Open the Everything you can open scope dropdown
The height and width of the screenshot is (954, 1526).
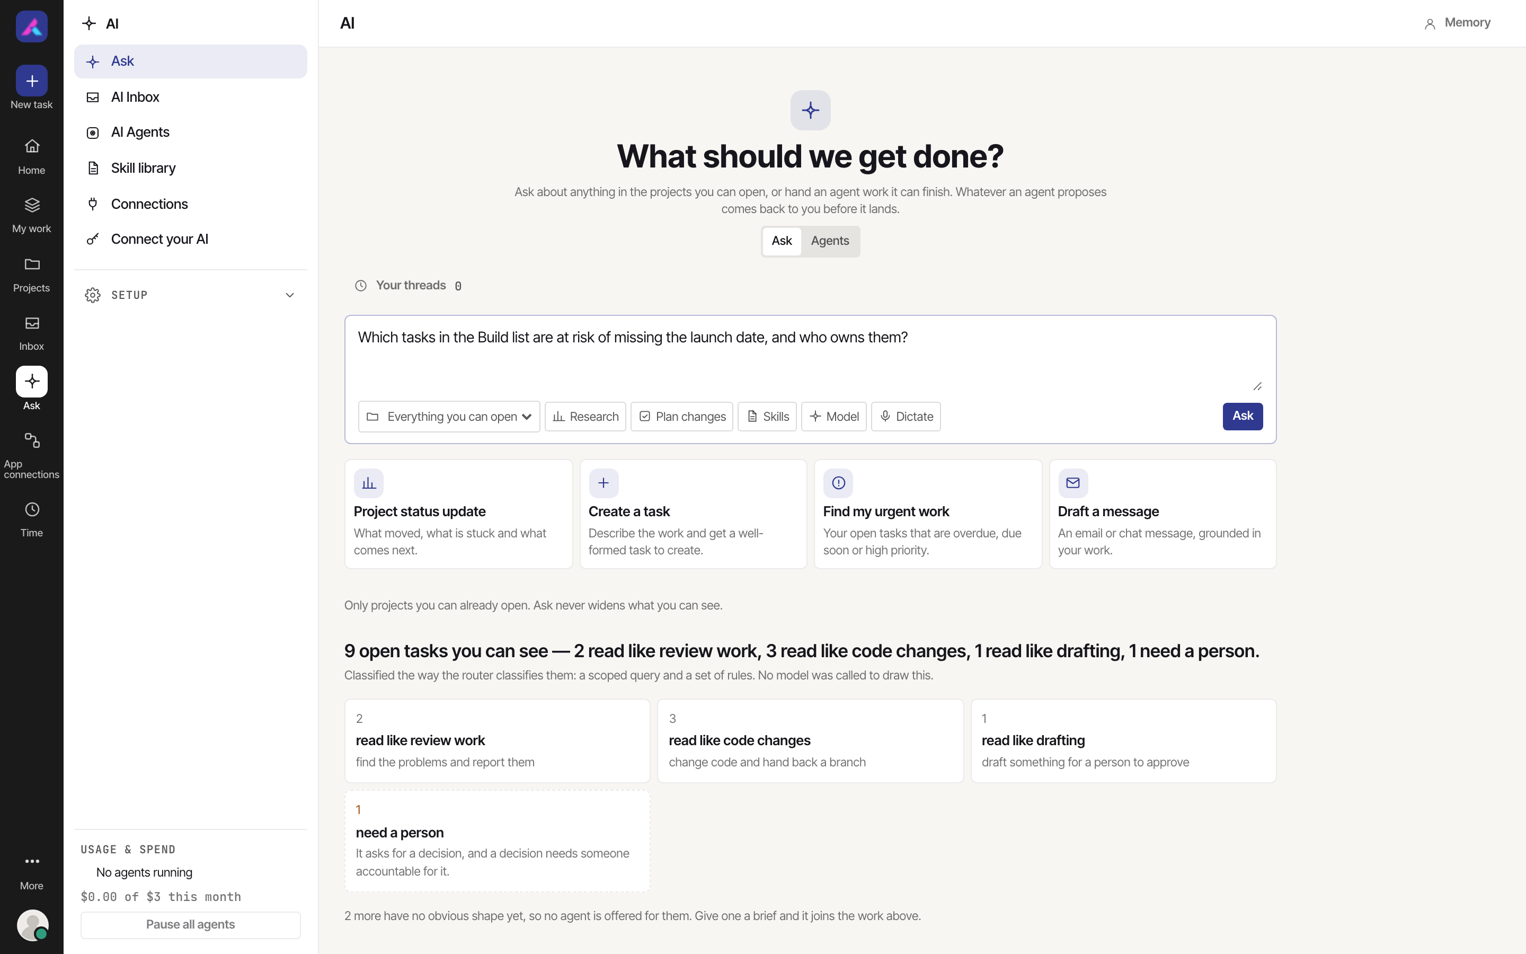pyautogui.click(x=449, y=417)
